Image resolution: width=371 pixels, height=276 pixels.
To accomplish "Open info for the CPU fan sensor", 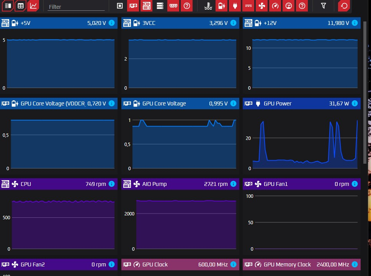I will tap(112, 184).
